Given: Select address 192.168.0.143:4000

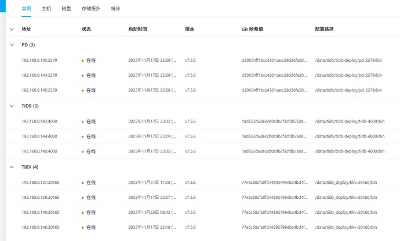Looking at the screenshot, I should click(x=39, y=121).
